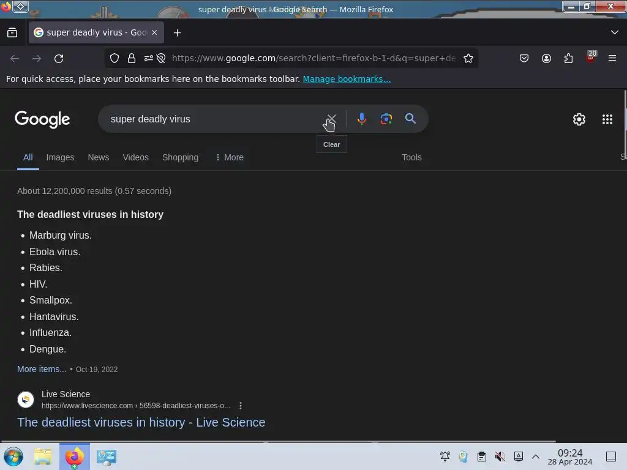Open window menu diamond icon in titlebar
The image size is (627, 470).
tap(20, 6)
